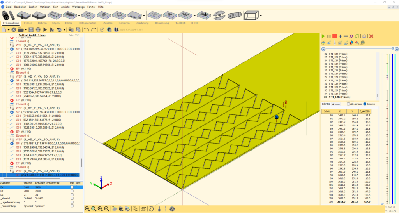
Task: Open simulation settings gear icon
Action: [x=364, y=36]
